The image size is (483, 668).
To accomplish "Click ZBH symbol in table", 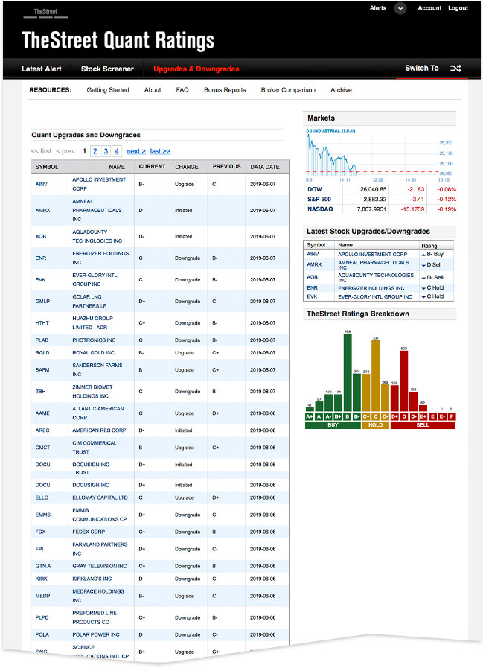I will pos(40,392).
